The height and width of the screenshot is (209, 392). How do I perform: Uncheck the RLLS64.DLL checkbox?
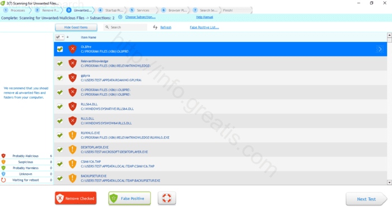(x=60, y=106)
